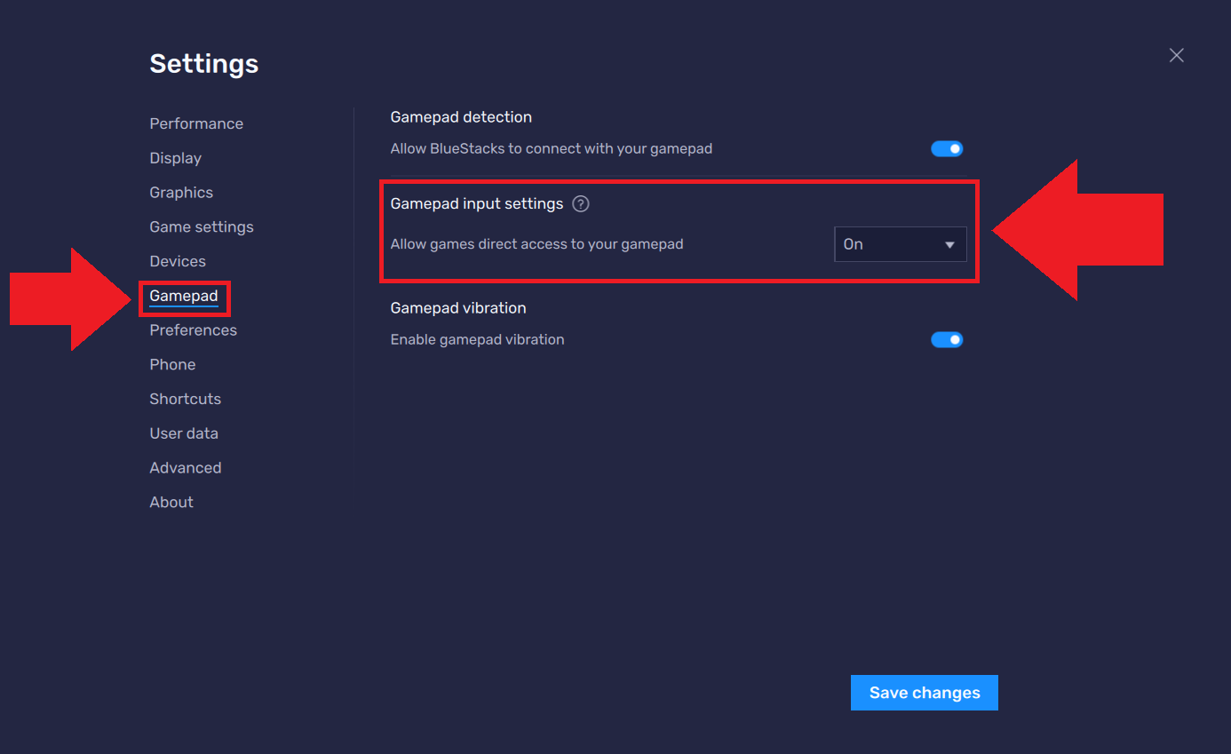Open the About page
1231x754 pixels.
[x=171, y=502]
